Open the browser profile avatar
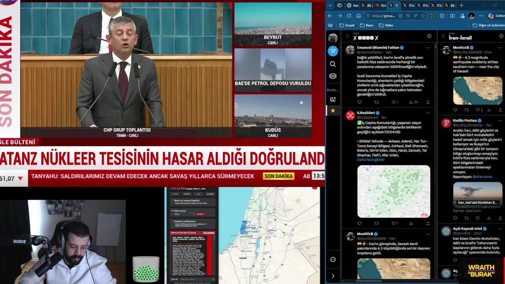 (471, 16)
